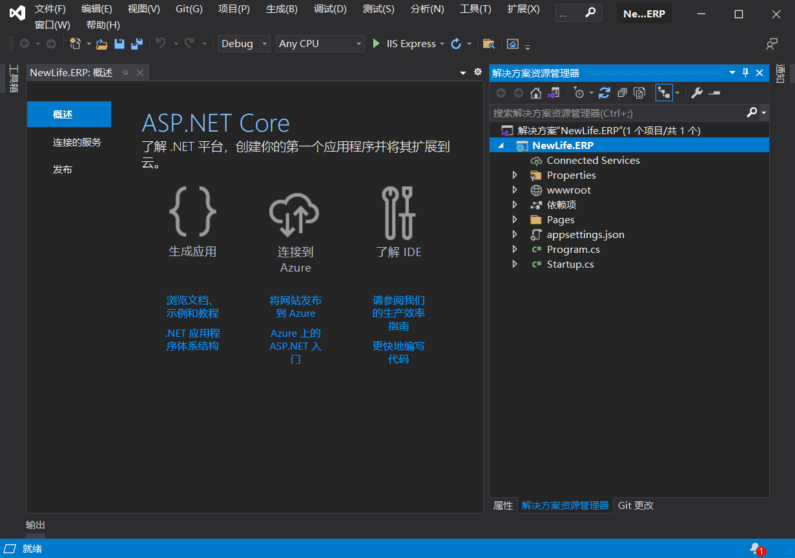Click the browser refresh icon in toolbar

coord(456,44)
